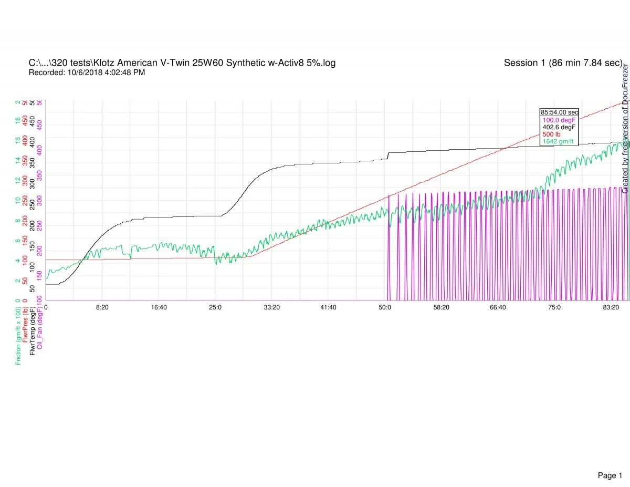
Task: Click the 50:0 time axis tick
Action: pyautogui.click(x=385, y=307)
